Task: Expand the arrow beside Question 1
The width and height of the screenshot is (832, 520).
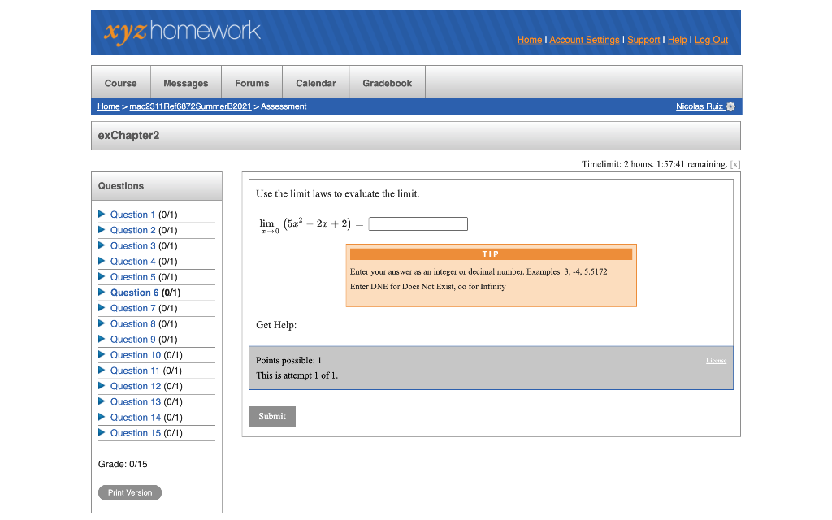Action: click(x=101, y=214)
